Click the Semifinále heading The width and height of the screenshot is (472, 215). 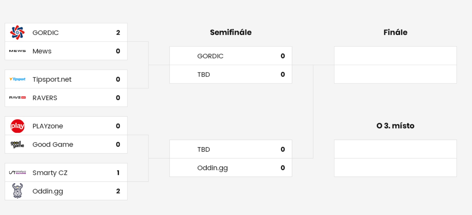(x=231, y=32)
